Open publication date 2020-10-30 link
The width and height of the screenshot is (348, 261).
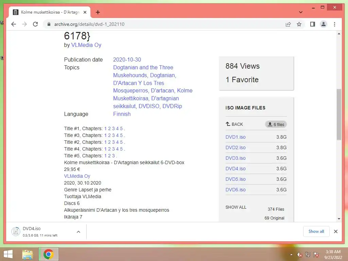click(127, 59)
